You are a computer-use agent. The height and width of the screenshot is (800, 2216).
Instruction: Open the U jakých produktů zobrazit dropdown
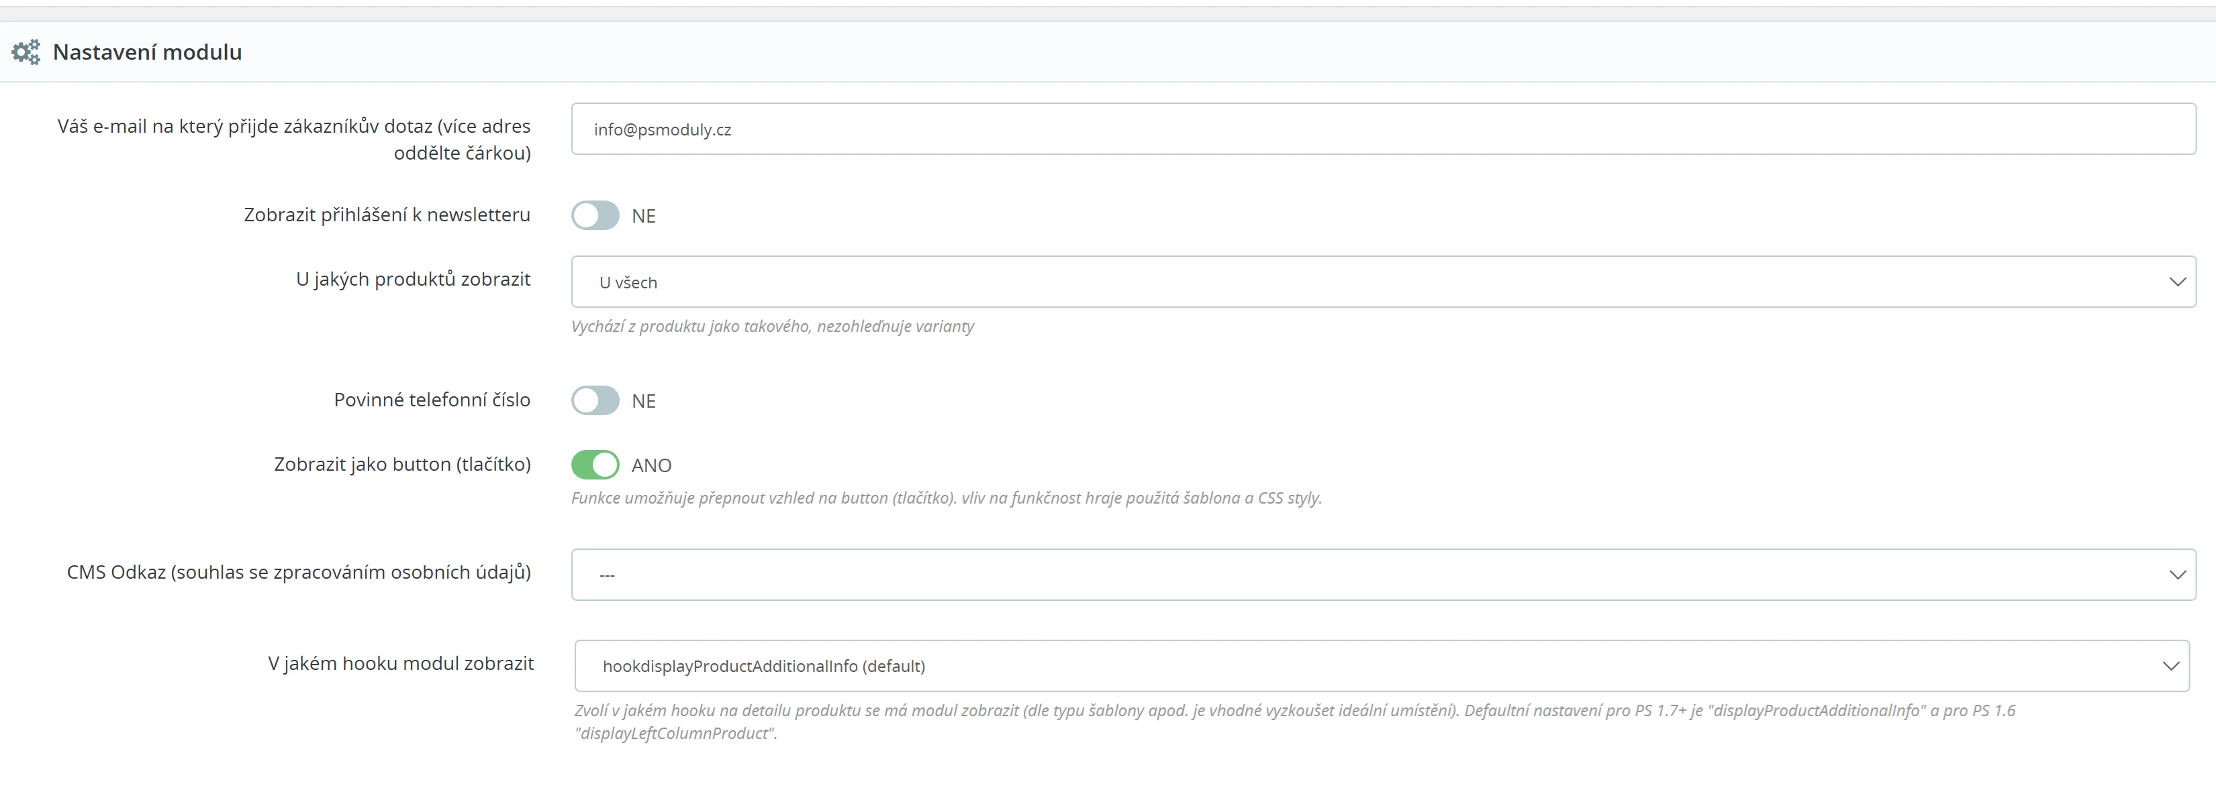1376,282
